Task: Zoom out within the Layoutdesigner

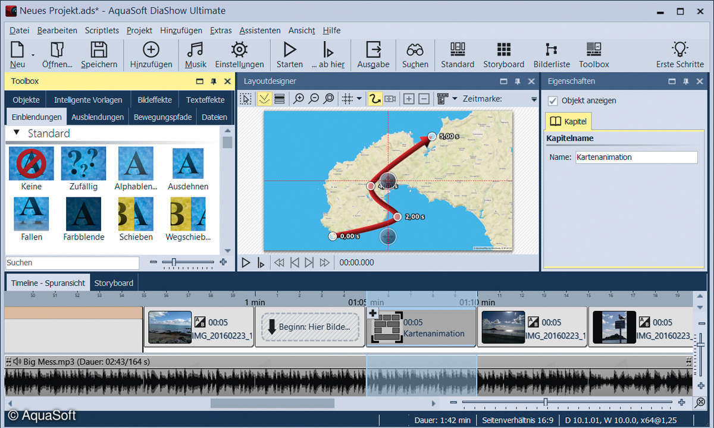Action: tap(314, 99)
